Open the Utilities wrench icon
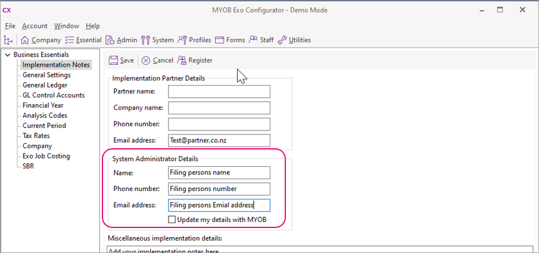Screen dimensions: 539x253 282,40
